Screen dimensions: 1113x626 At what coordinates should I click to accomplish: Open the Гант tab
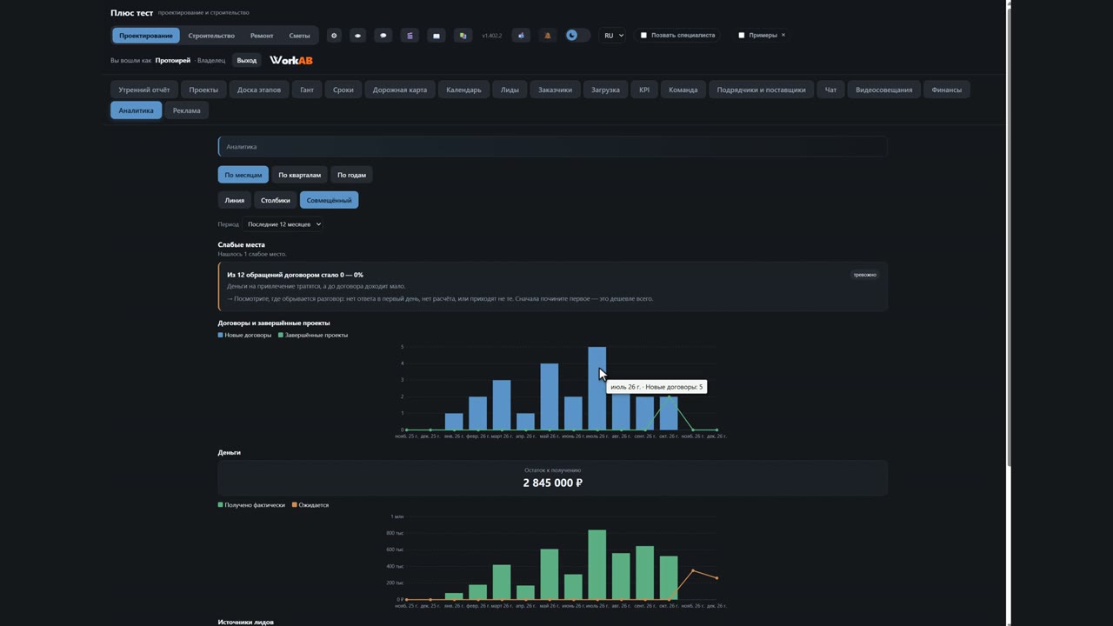(x=307, y=90)
